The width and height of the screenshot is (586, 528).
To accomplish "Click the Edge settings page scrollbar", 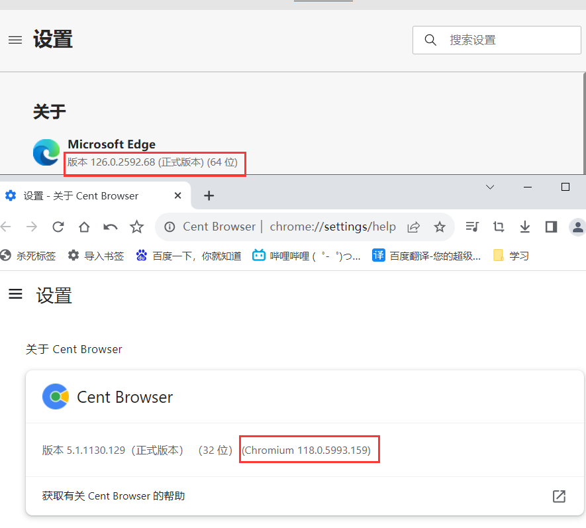I will [584, 123].
